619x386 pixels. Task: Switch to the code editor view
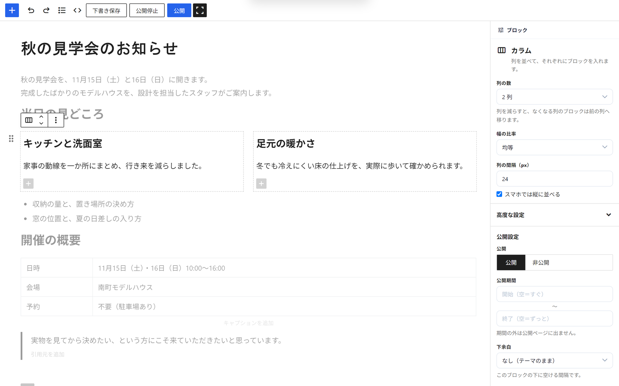tap(77, 10)
